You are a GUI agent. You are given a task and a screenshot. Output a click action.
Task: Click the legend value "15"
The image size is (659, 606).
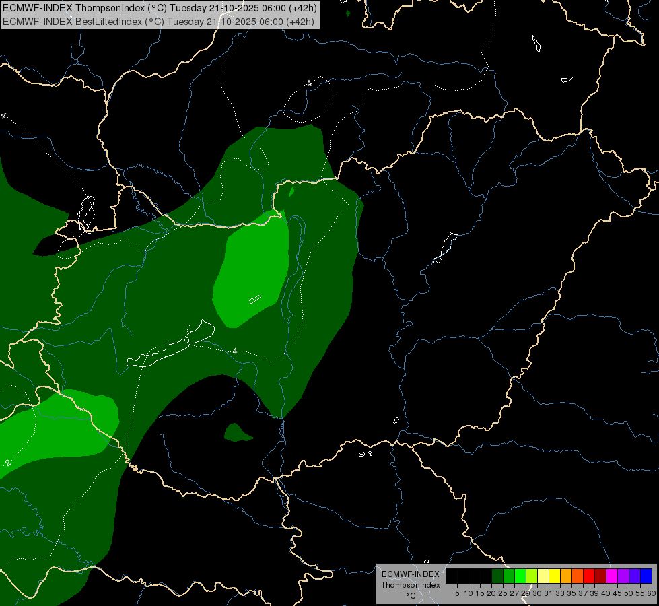pos(481,593)
